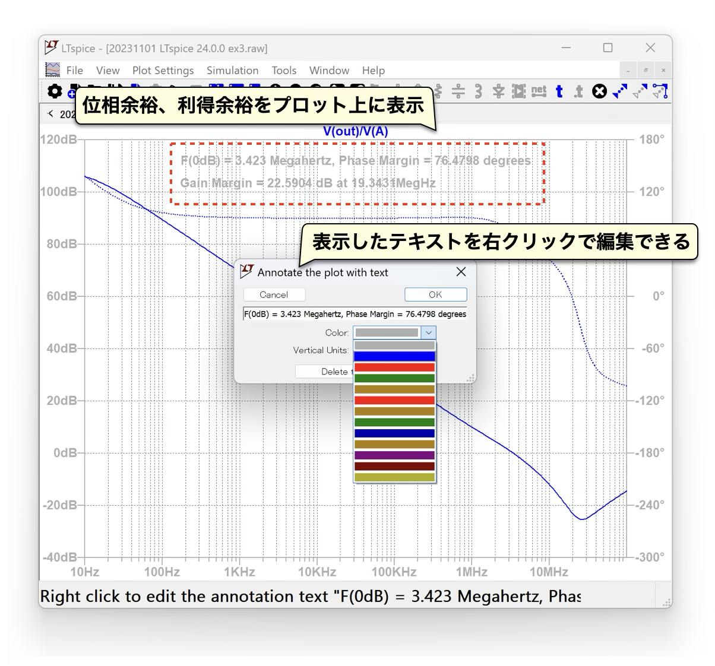
Task: Click the 10Hz frequency axis label
Action: (84, 572)
